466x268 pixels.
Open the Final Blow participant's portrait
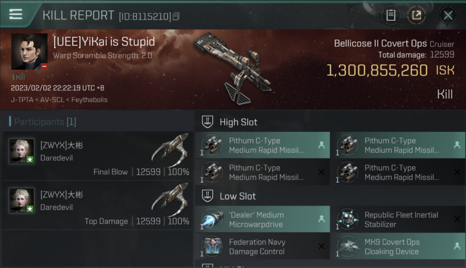point(22,151)
